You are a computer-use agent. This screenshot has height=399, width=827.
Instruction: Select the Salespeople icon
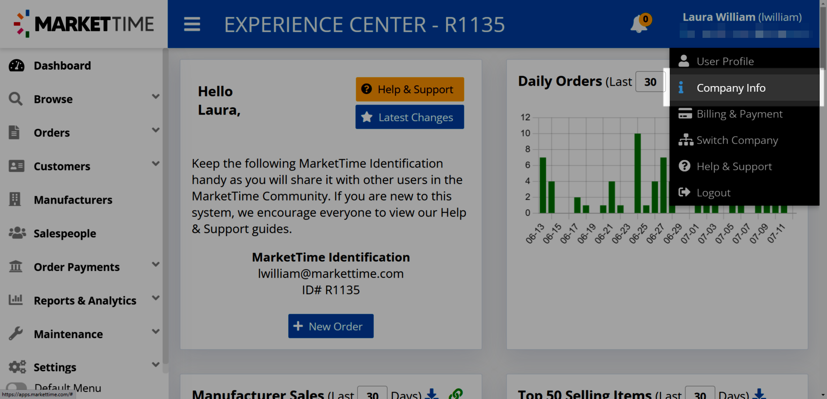click(16, 233)
